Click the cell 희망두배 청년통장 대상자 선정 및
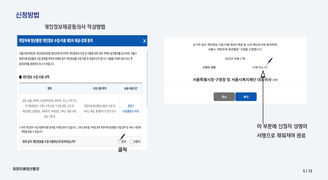Viewport: 328px width, 180px height. 100,109
